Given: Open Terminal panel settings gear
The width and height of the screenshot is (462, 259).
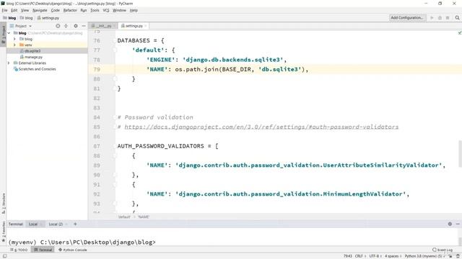Looking at the screenshot, I should click(x=450, y=224).
